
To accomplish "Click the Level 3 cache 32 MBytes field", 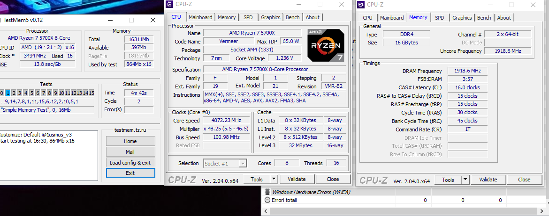I will click(300, 145).
